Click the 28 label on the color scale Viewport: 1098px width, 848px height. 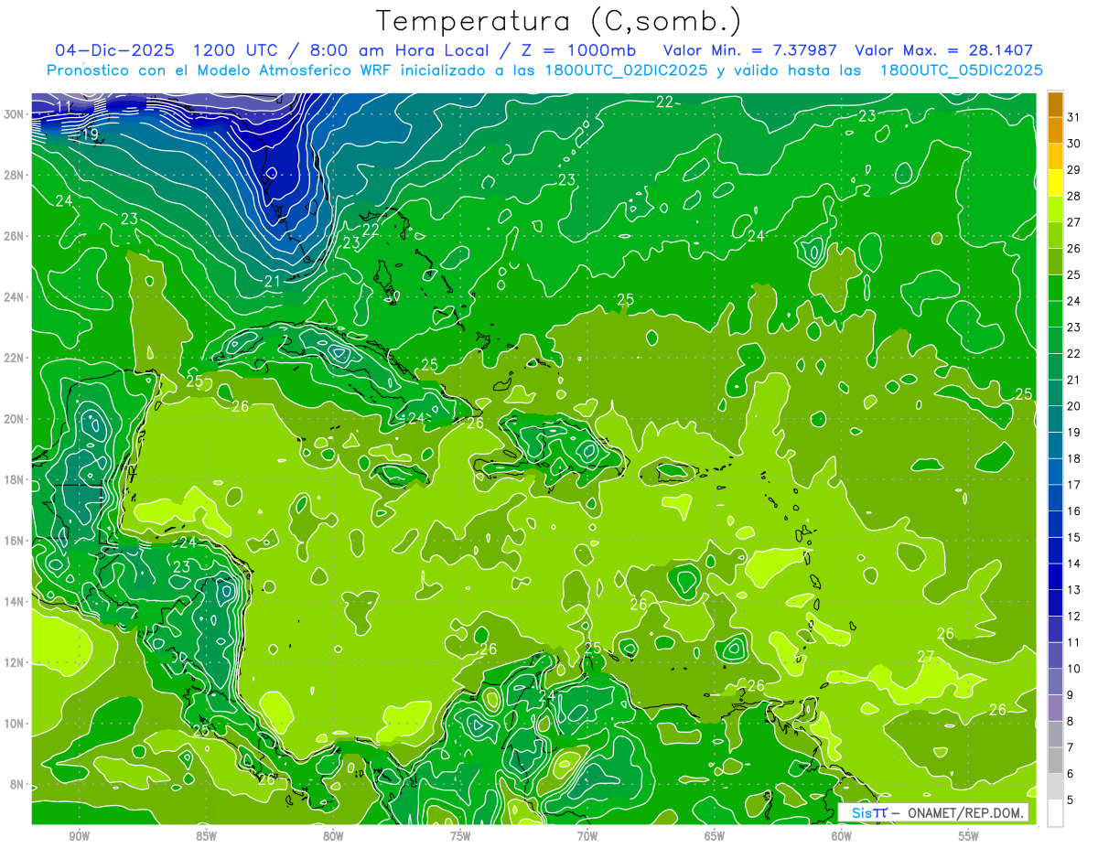[1073, 196]
